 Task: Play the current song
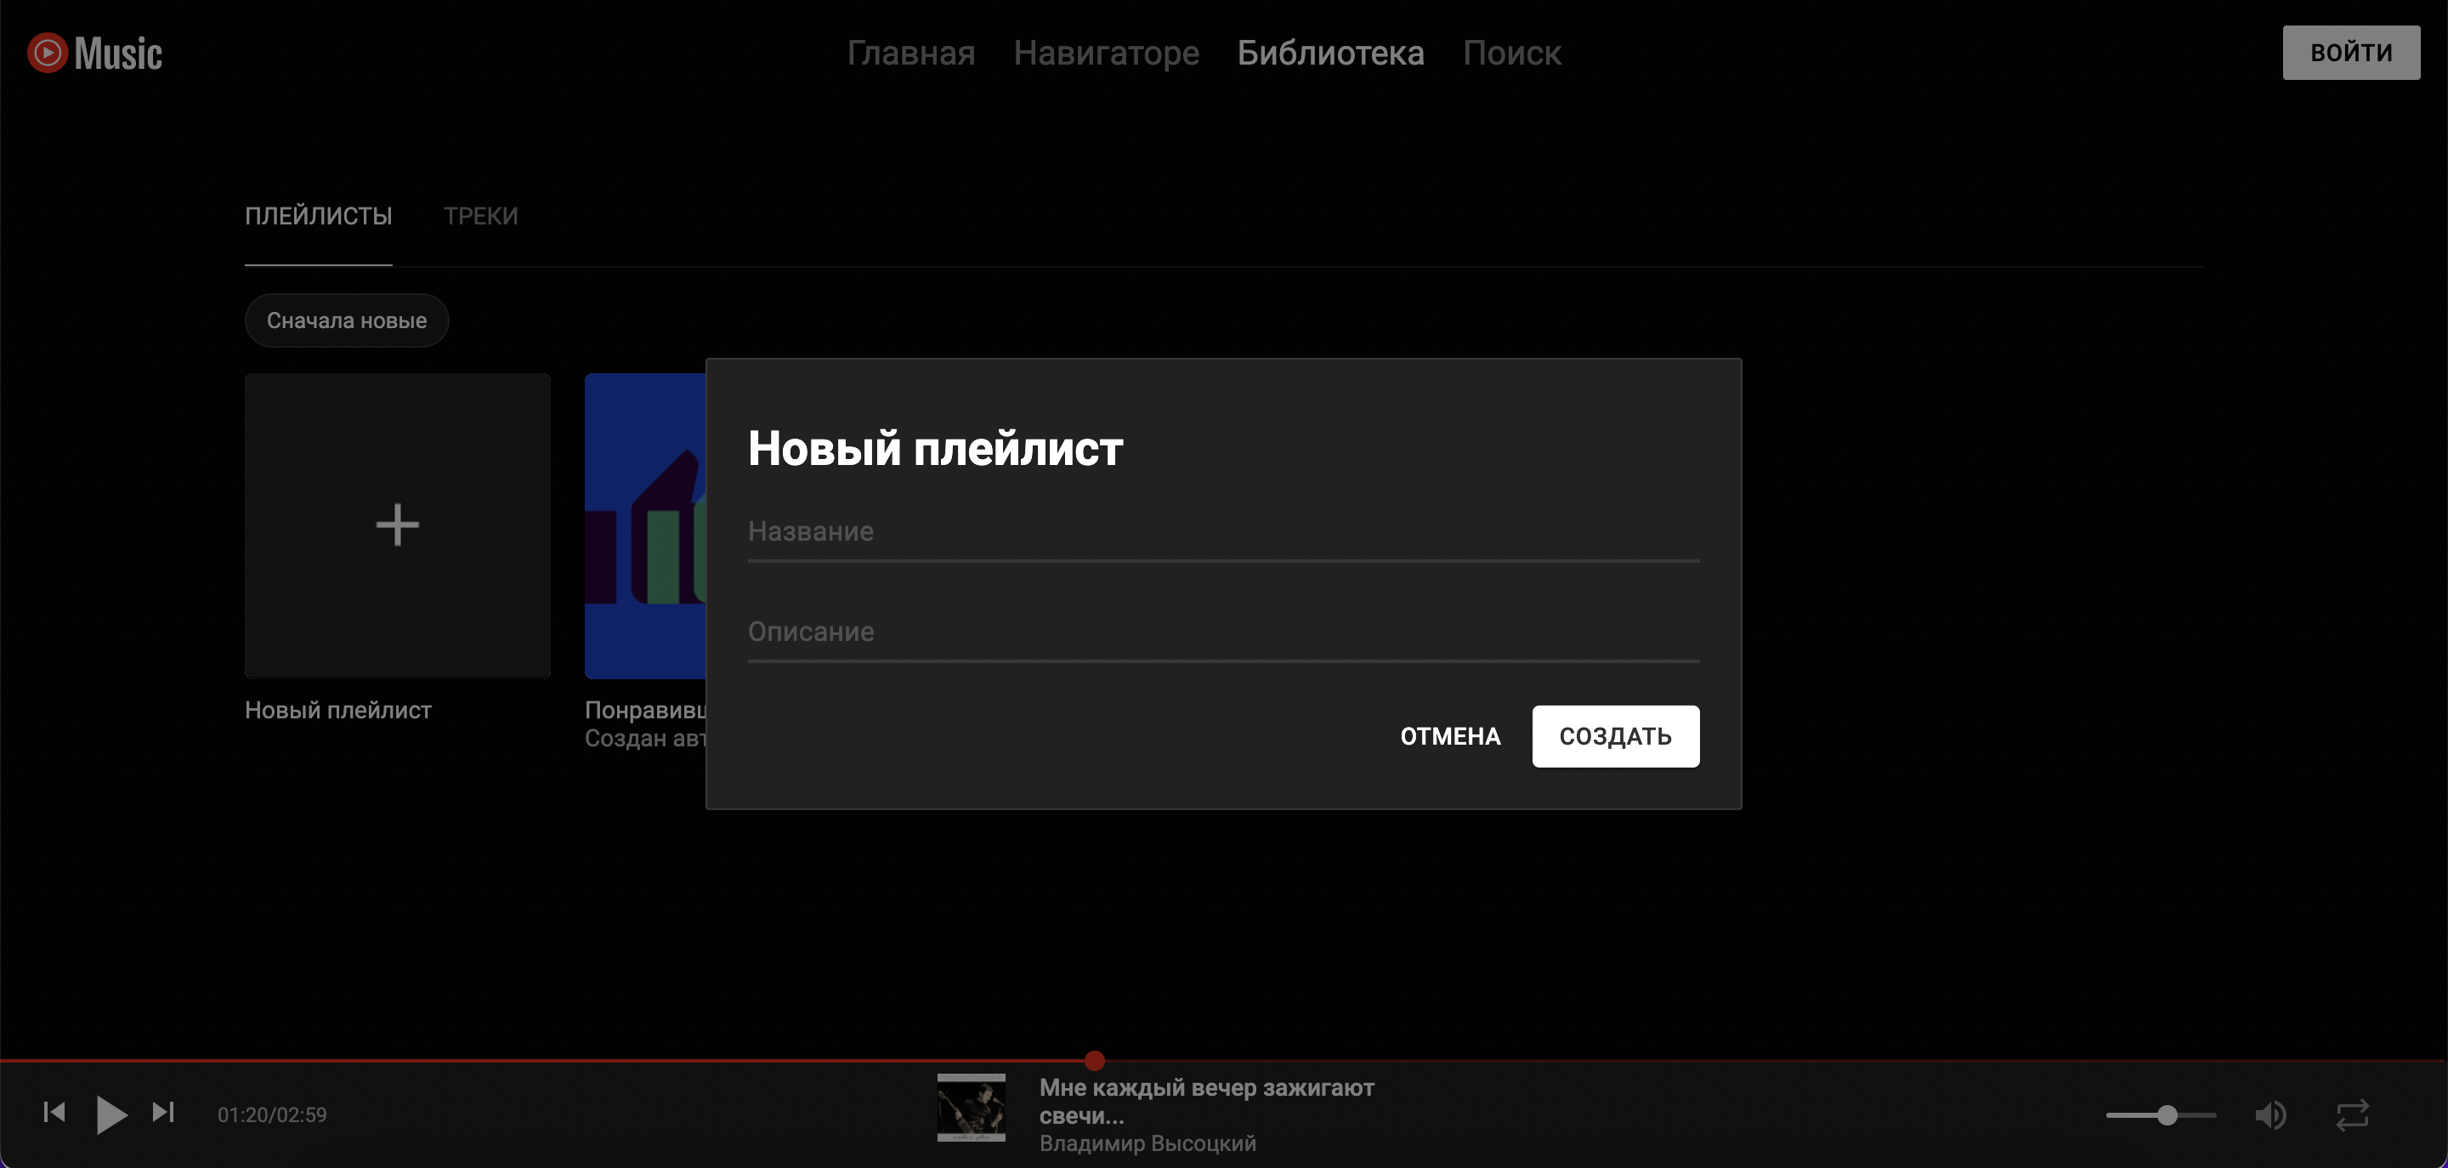point(110,1113)
